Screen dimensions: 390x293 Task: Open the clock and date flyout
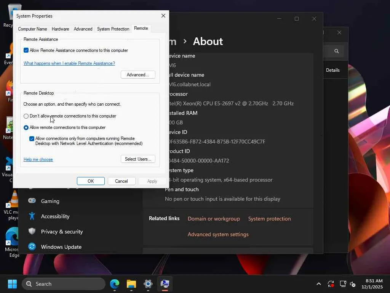pos(372,284)
